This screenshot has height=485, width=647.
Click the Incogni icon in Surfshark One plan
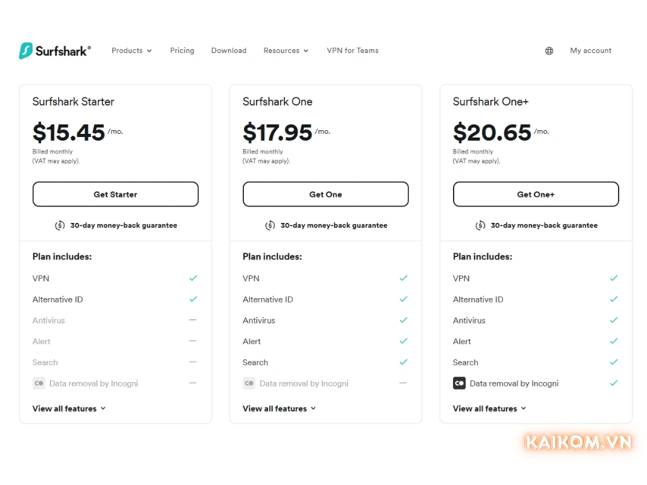[249, 383]
